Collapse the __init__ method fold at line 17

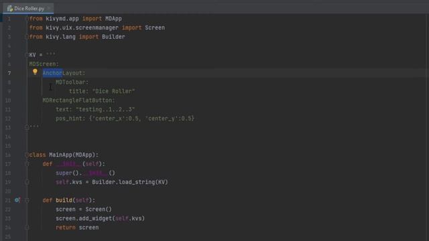27,163
